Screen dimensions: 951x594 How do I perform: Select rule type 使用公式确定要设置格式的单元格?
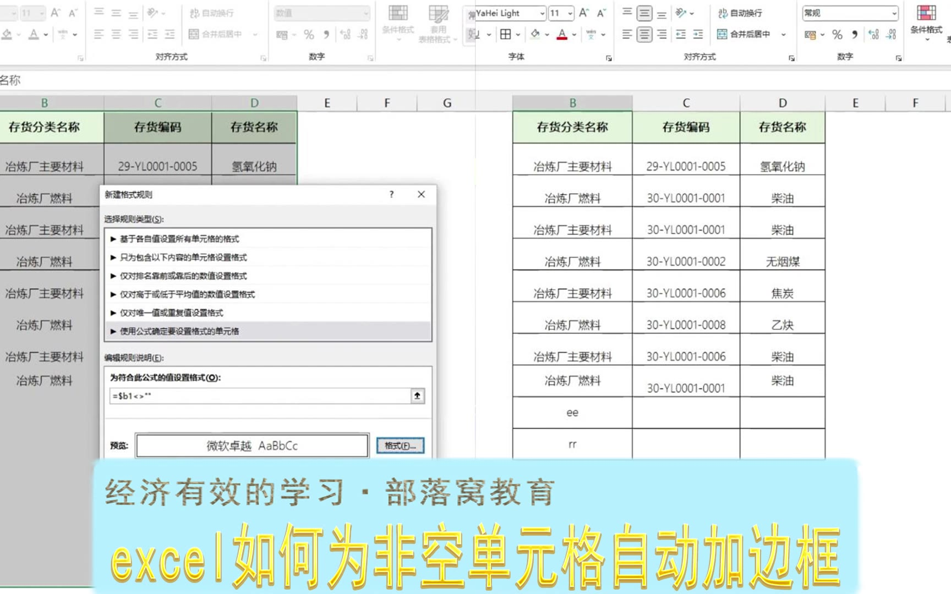tap(179, 331)
